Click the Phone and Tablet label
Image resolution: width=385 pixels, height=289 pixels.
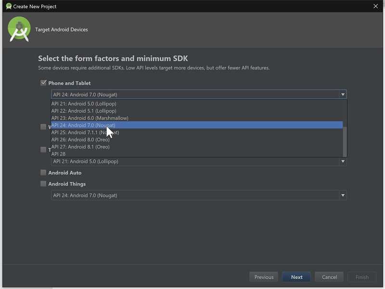[x=69, y=83]
